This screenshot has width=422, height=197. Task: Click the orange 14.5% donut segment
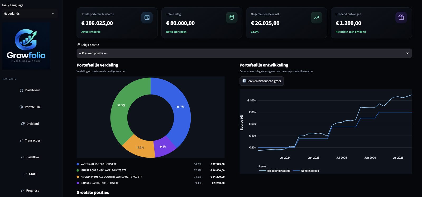(x=140, y=147)
